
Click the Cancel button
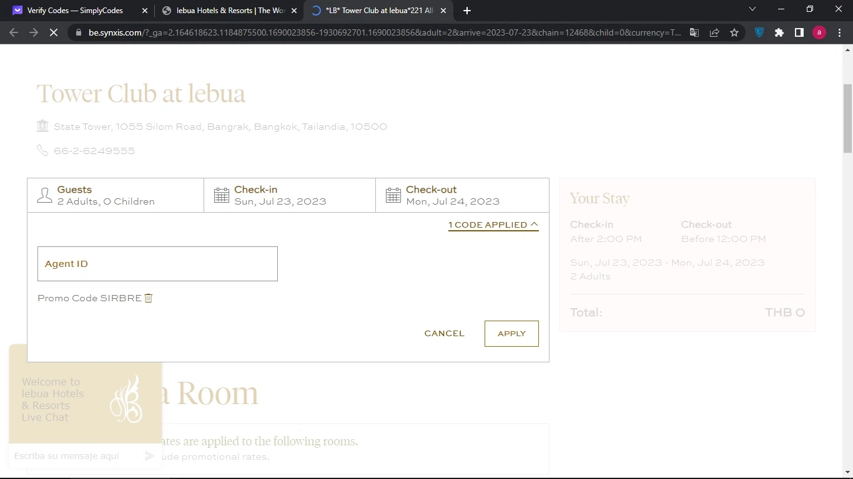click(x=445, y=334)
